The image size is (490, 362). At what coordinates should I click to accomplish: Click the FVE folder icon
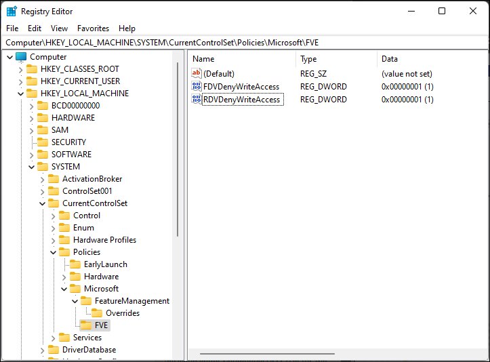[86, 325]
